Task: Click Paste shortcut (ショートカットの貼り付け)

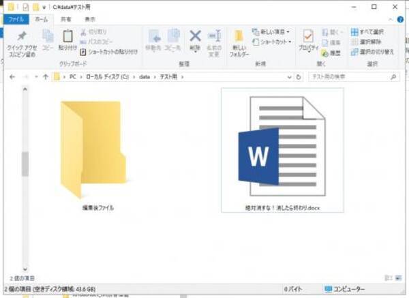Action: pos(108,52)
